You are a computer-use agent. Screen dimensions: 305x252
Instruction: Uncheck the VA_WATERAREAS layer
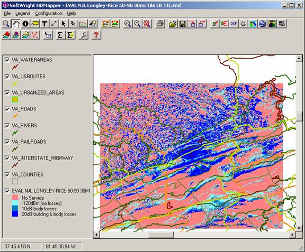click(x=7, y=60)
